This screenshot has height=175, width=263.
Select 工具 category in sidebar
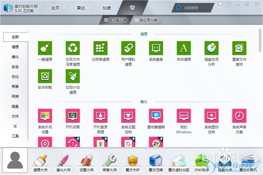tap(15, 136)
